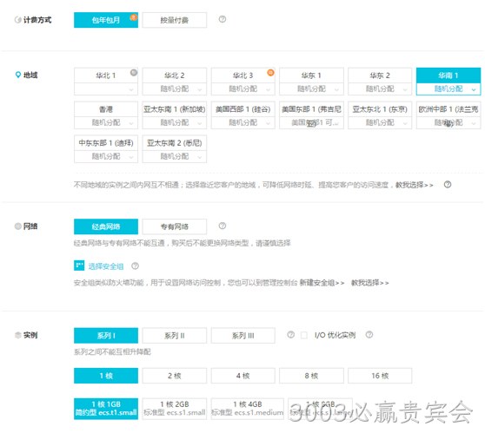
Task: Select 1 核 CPU option
Action: click(x=106, y=376)
